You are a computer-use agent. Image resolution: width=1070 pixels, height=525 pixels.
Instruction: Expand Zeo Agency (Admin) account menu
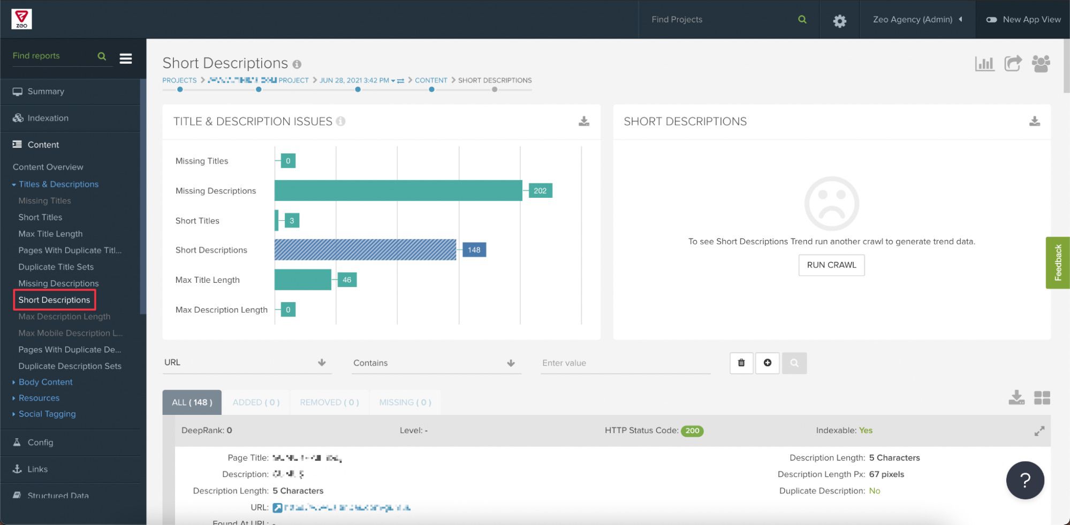click(917, 19)
